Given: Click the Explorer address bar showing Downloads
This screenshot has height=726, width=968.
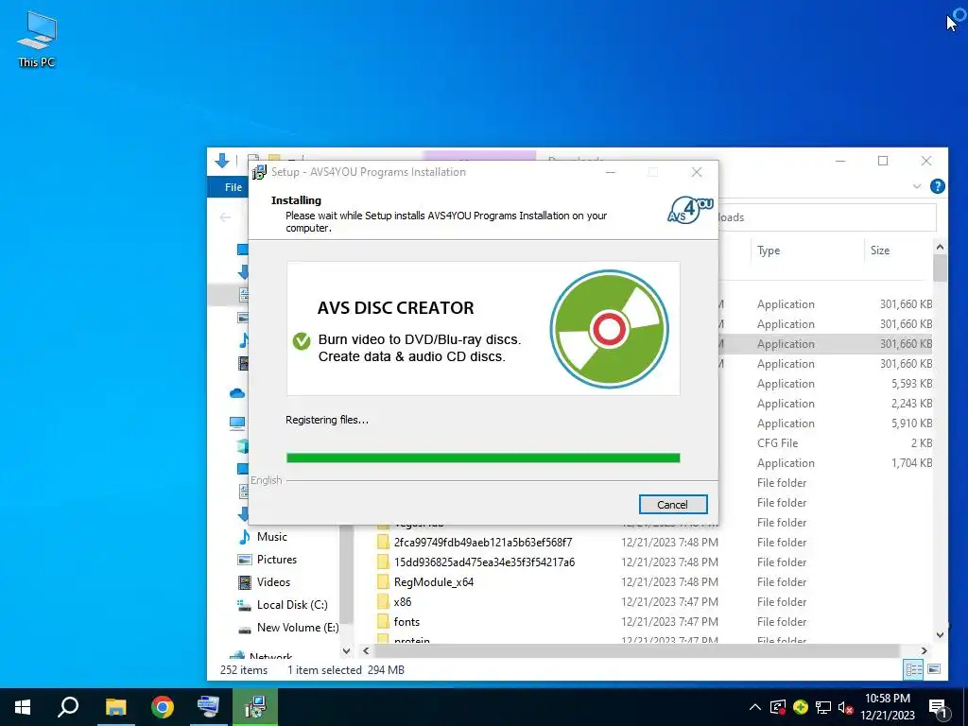Looking at the screenshot, I should click(827, 217).
